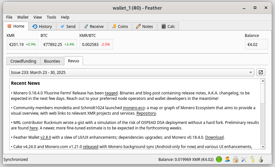Open the Calc tab

168,26
